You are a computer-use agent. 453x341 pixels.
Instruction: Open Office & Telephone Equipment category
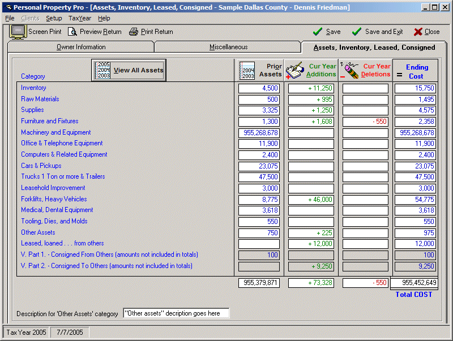[62, 144]
